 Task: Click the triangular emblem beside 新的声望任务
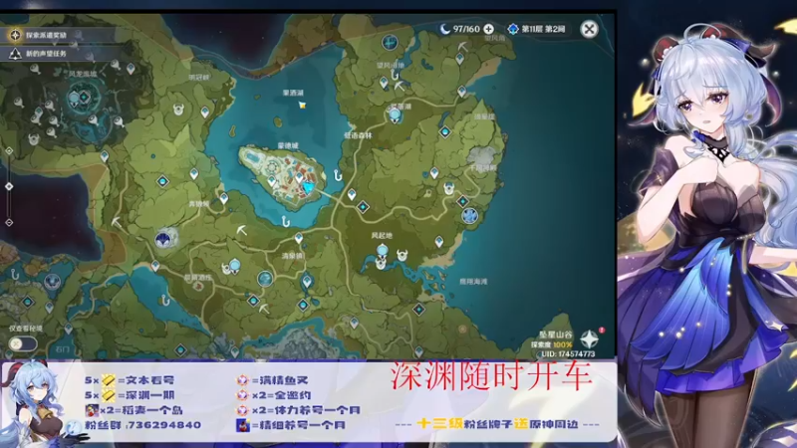point(15,54)
